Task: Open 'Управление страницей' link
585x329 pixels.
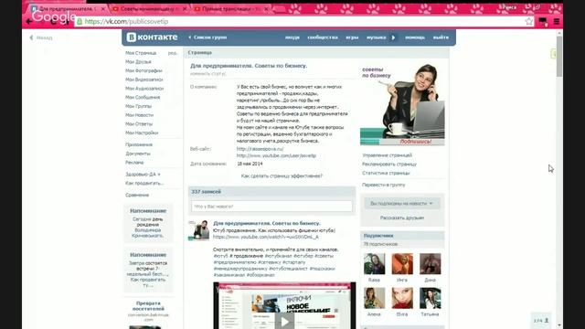Action: pyautogui.click(x=387, y=155)
